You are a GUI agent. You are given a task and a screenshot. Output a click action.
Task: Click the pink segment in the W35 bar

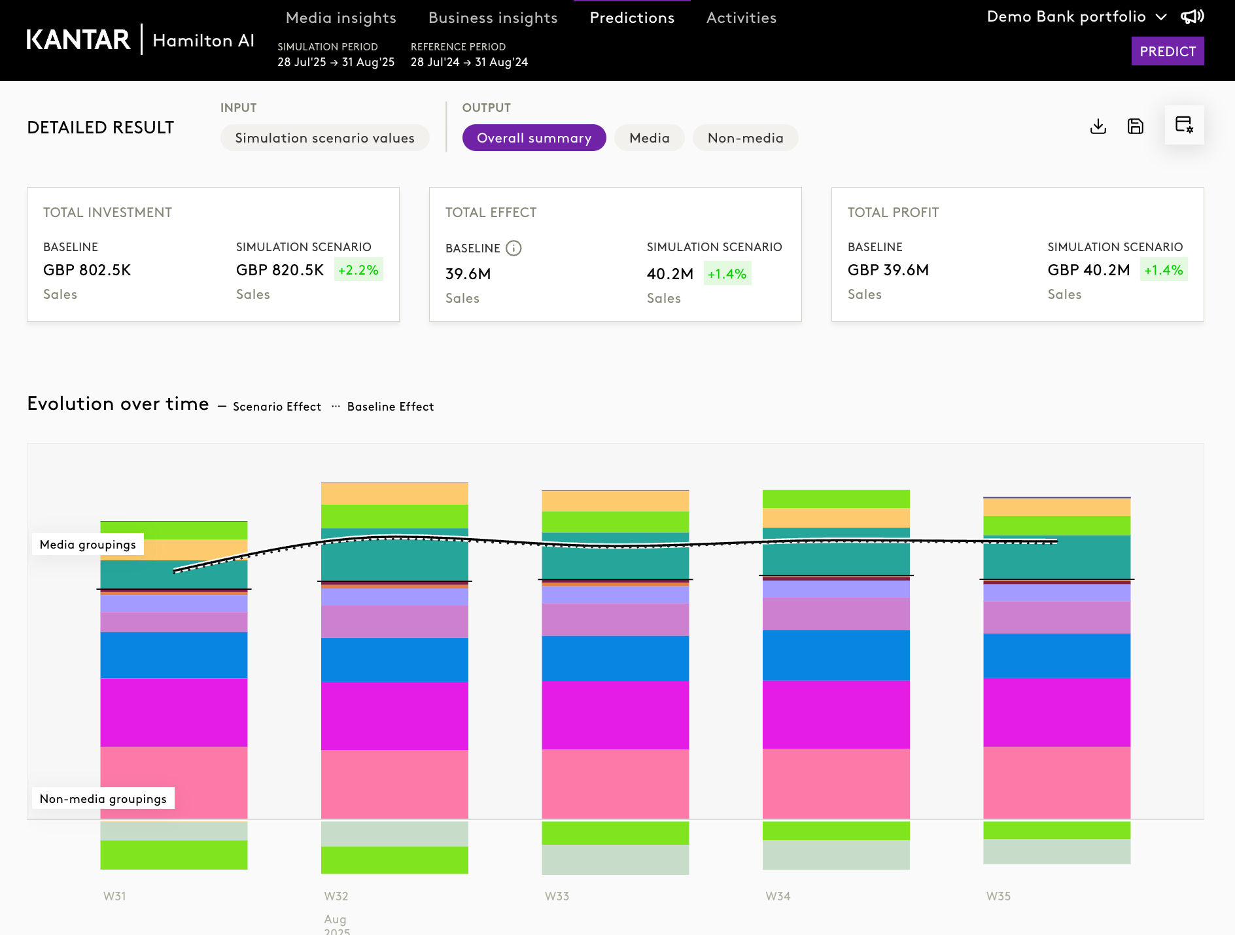[x=1057, y=783]
